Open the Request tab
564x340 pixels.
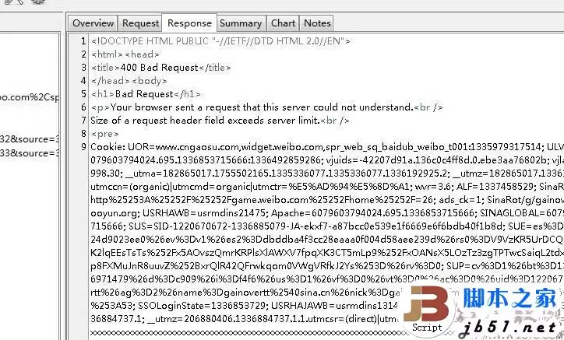pos(140,23)
